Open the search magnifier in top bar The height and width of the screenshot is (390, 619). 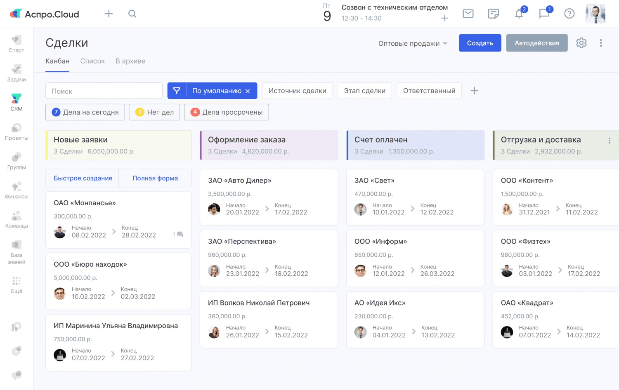[132, 14]
